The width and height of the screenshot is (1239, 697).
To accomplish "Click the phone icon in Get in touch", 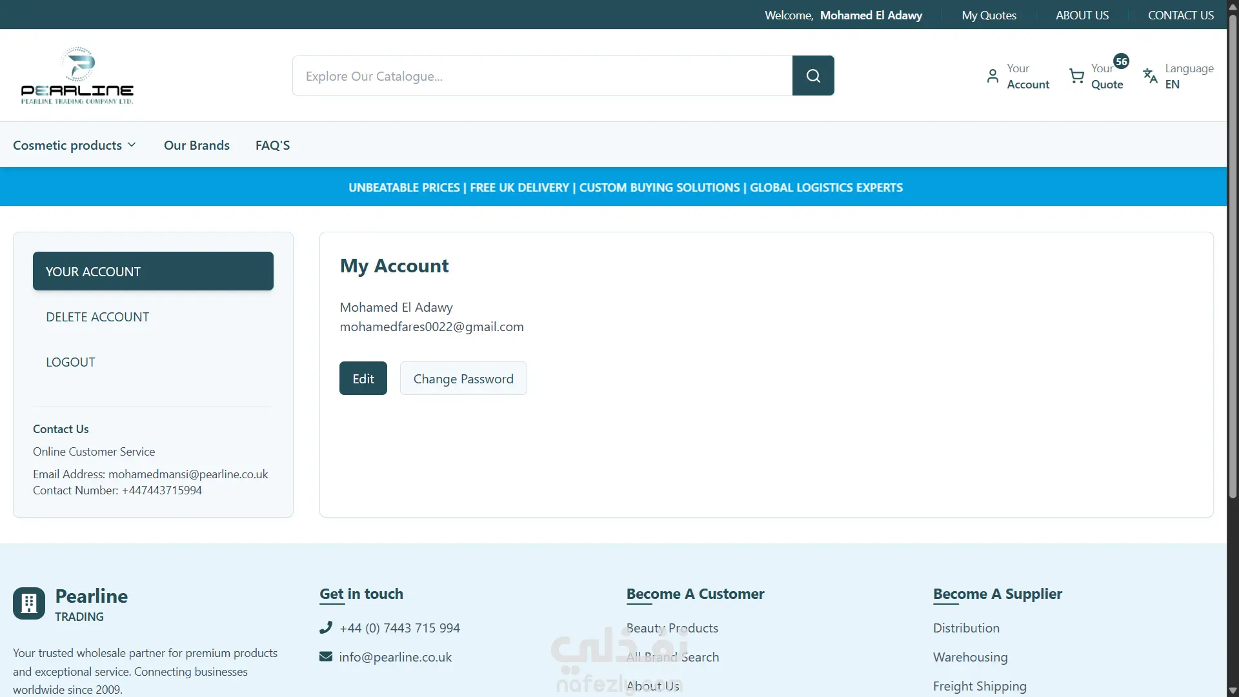I will 326,627.
